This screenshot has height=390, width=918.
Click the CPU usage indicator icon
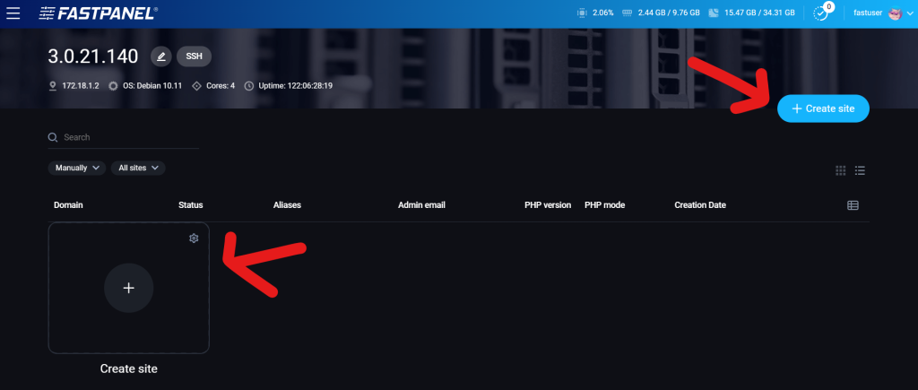point(584,13)
